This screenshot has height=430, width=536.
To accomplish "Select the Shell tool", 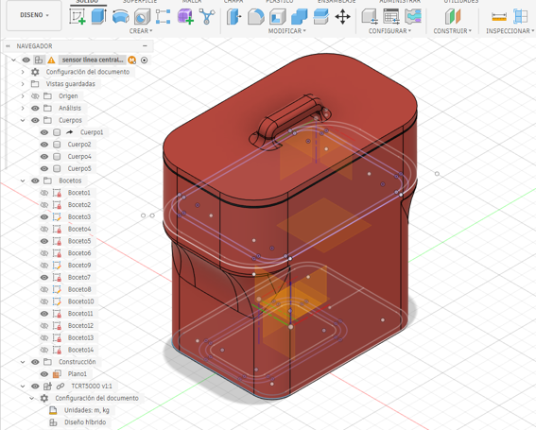I will (x=278, y=16).
